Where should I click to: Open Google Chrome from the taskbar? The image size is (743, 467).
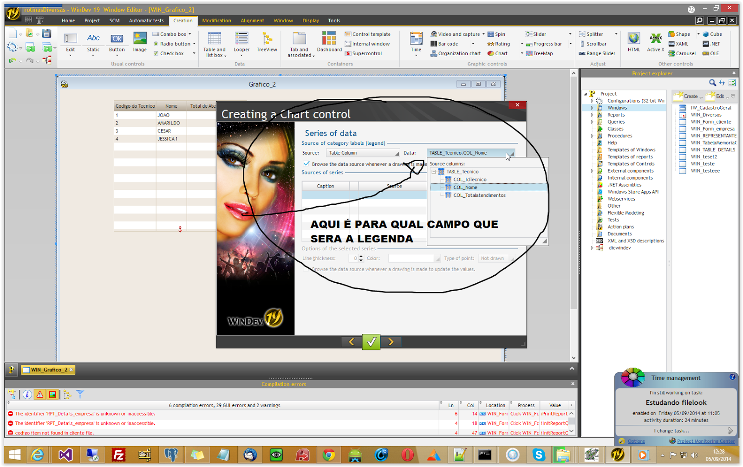pyautogui.click(x=329, y=455)
